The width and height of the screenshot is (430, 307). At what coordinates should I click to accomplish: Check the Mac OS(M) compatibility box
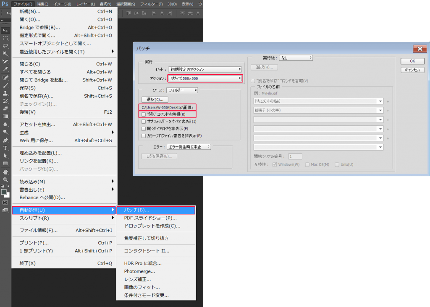pyautogui.click(x=307, y=164)
